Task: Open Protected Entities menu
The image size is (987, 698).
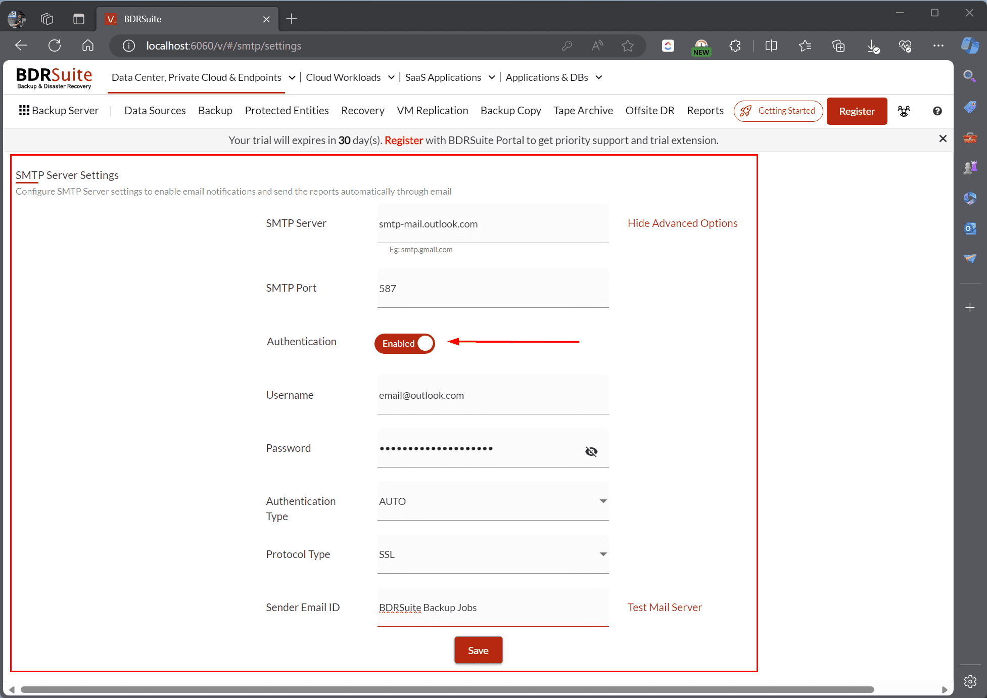Action: point(287,111)
